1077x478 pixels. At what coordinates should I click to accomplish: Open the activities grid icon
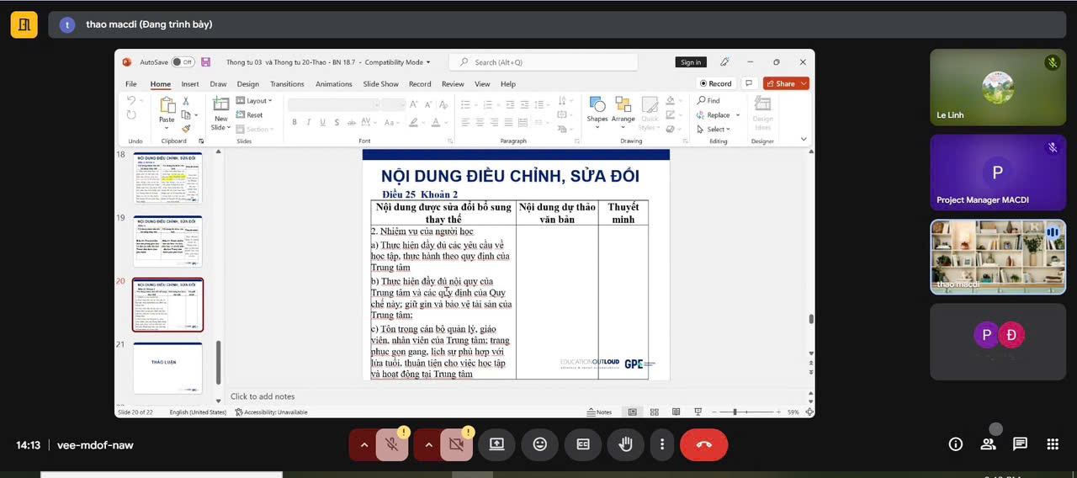pos(1052,444)
